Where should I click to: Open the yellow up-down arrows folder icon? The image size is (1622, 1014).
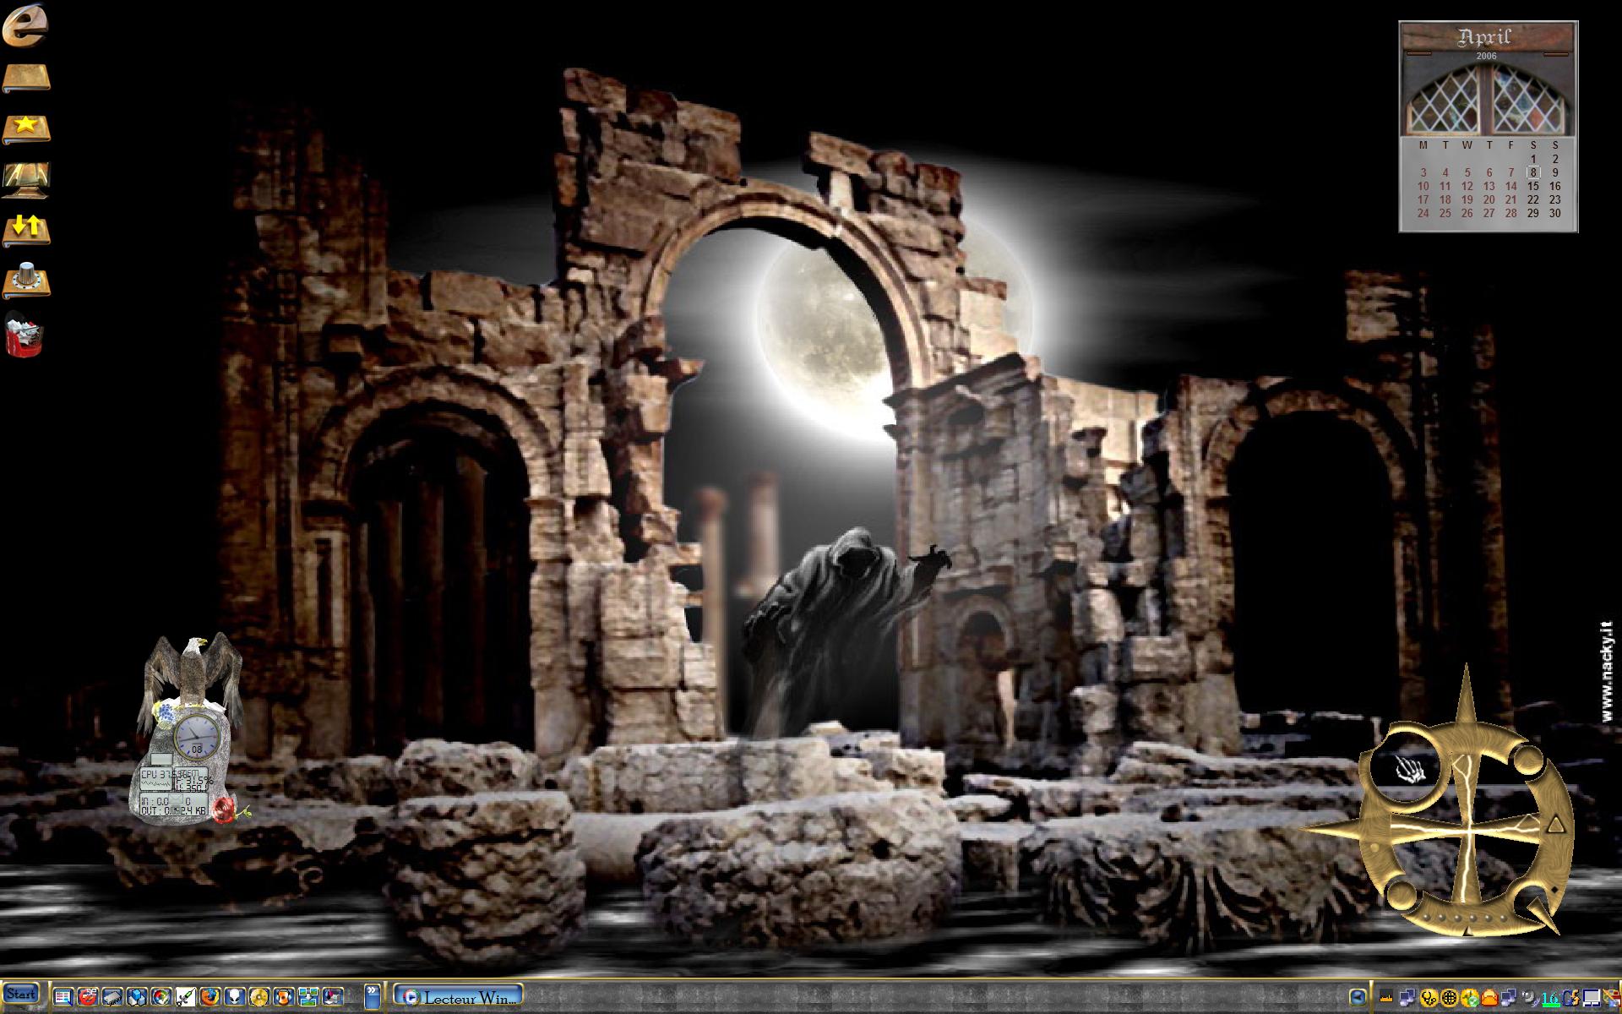click(x=26, y=229)
